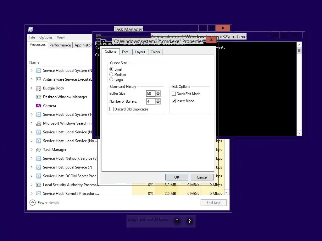Click the Properties dialog title bar cmd icon

click(103, 41)
